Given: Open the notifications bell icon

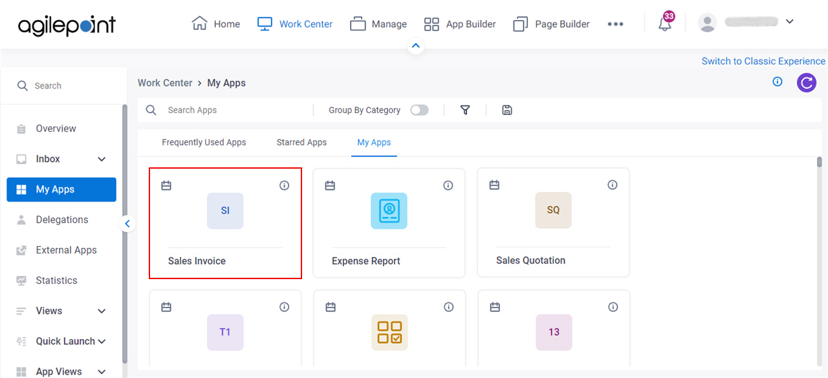Looking at the screenshot, I should pyautogui.click(x=665, y=24).
